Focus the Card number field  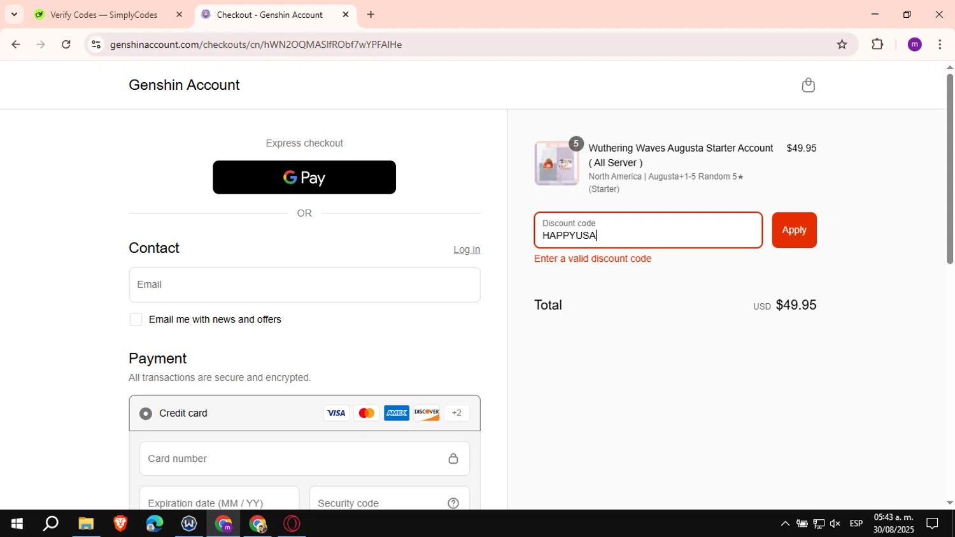point(304,459)
